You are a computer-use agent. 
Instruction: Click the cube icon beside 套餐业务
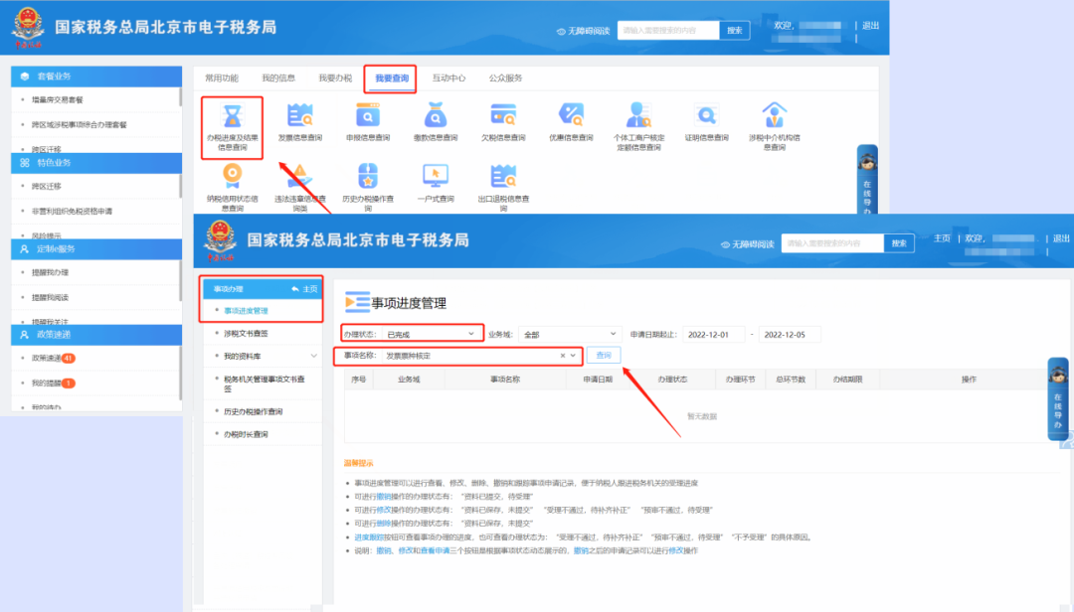point(25,76)
